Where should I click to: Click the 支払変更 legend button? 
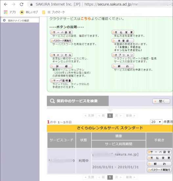(123, 32)
